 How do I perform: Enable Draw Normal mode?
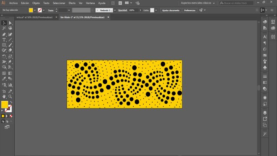pyautogui.click(x=3, y=121)
